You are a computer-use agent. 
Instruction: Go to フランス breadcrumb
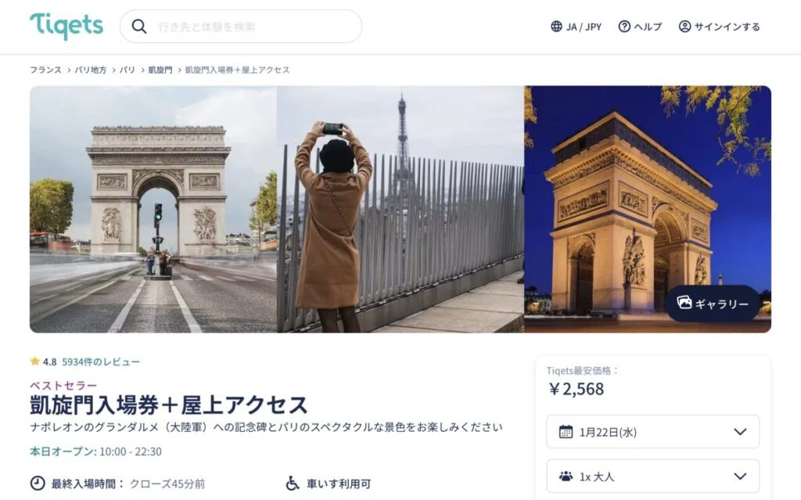tap(45, 70)
